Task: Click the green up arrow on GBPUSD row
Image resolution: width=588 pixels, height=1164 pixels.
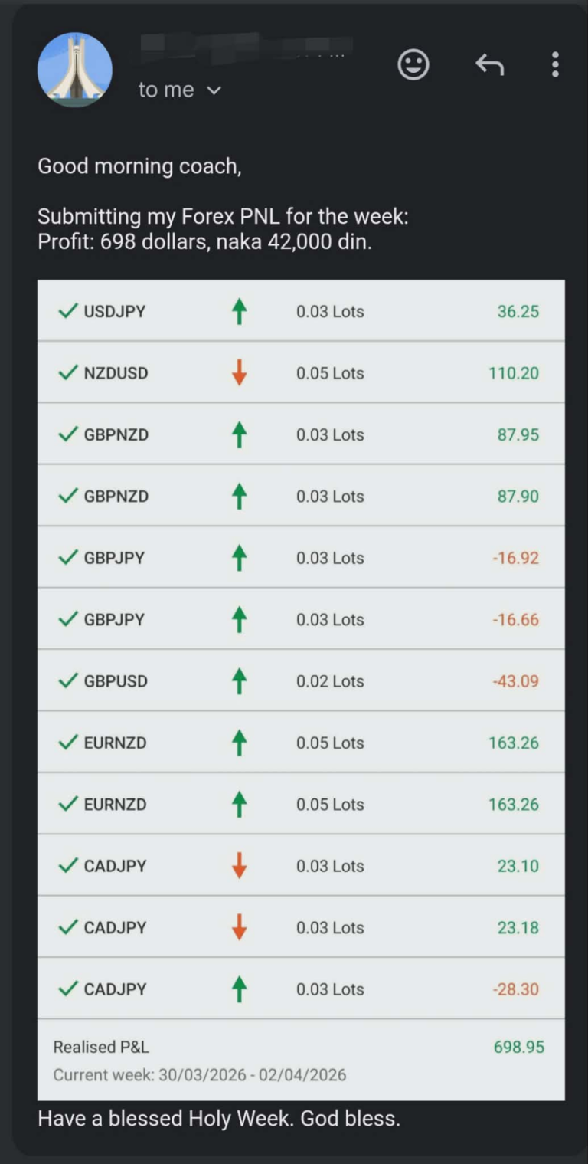Action: 239,681
